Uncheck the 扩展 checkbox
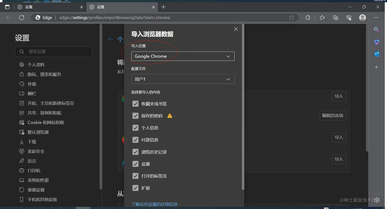 [135, 188]
